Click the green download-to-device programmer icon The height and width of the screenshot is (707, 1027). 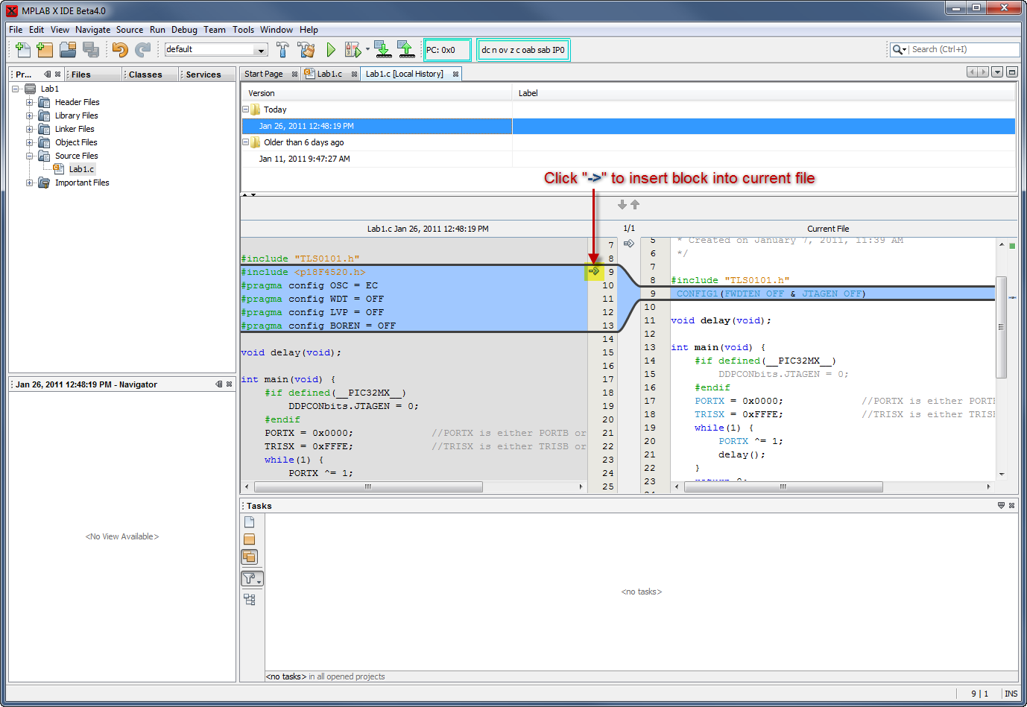[382, 50]
